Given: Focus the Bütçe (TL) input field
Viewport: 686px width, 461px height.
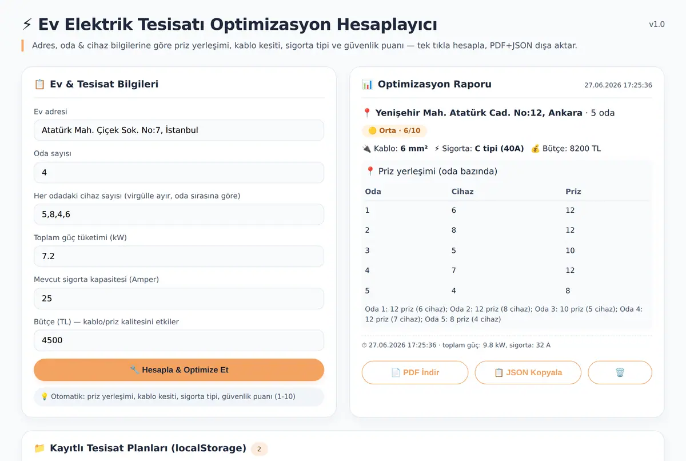Looking at the screenshot, I should [x=179, y=340].
